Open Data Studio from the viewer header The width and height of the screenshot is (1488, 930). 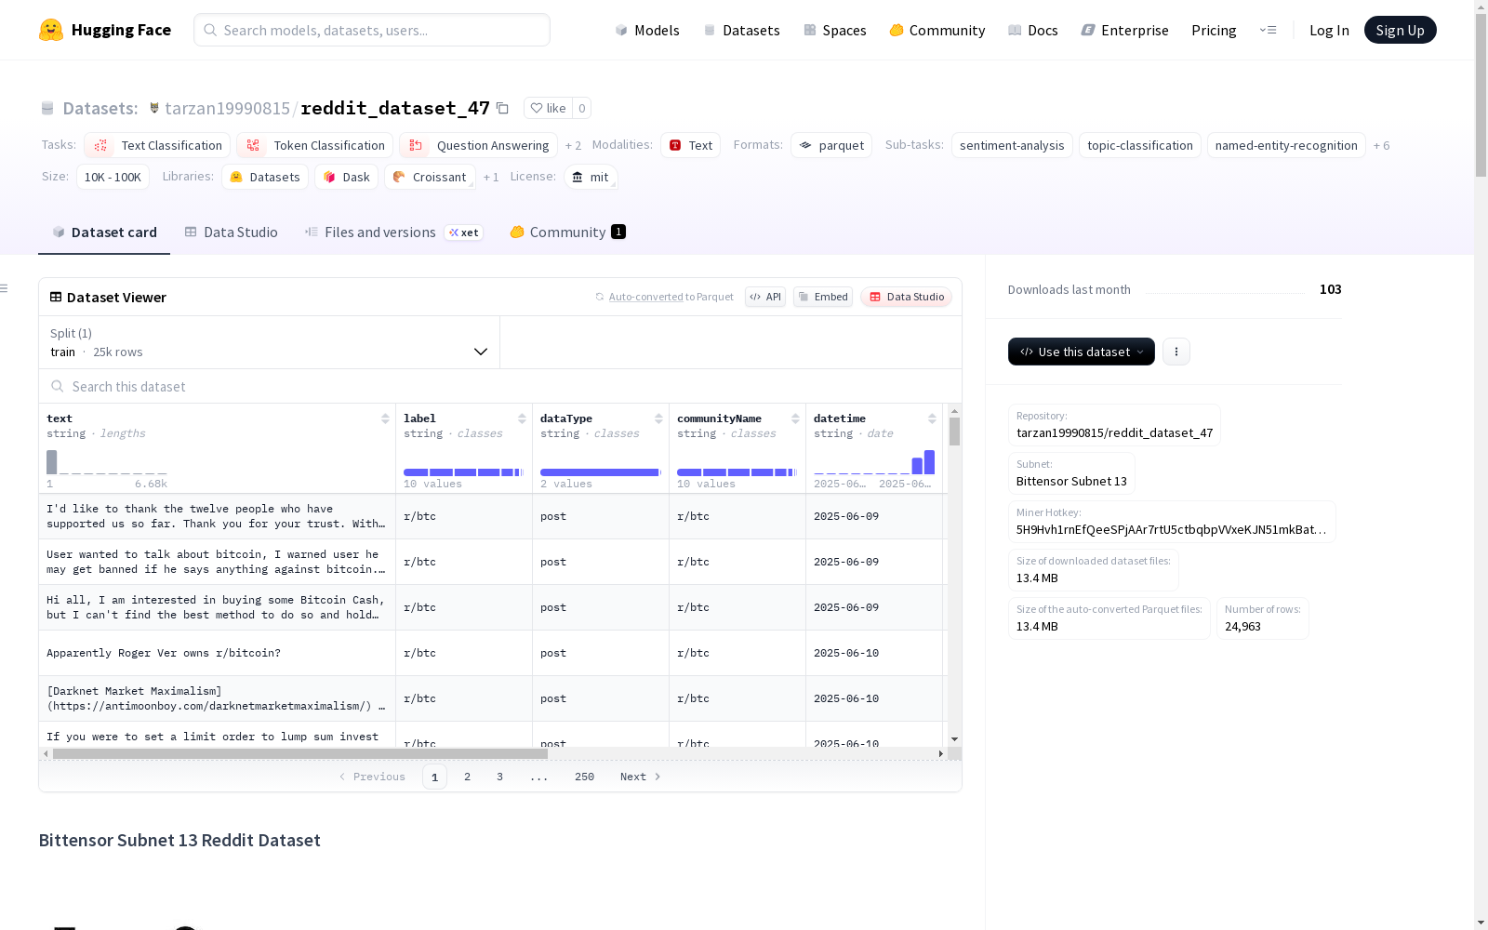coord(907,297)
